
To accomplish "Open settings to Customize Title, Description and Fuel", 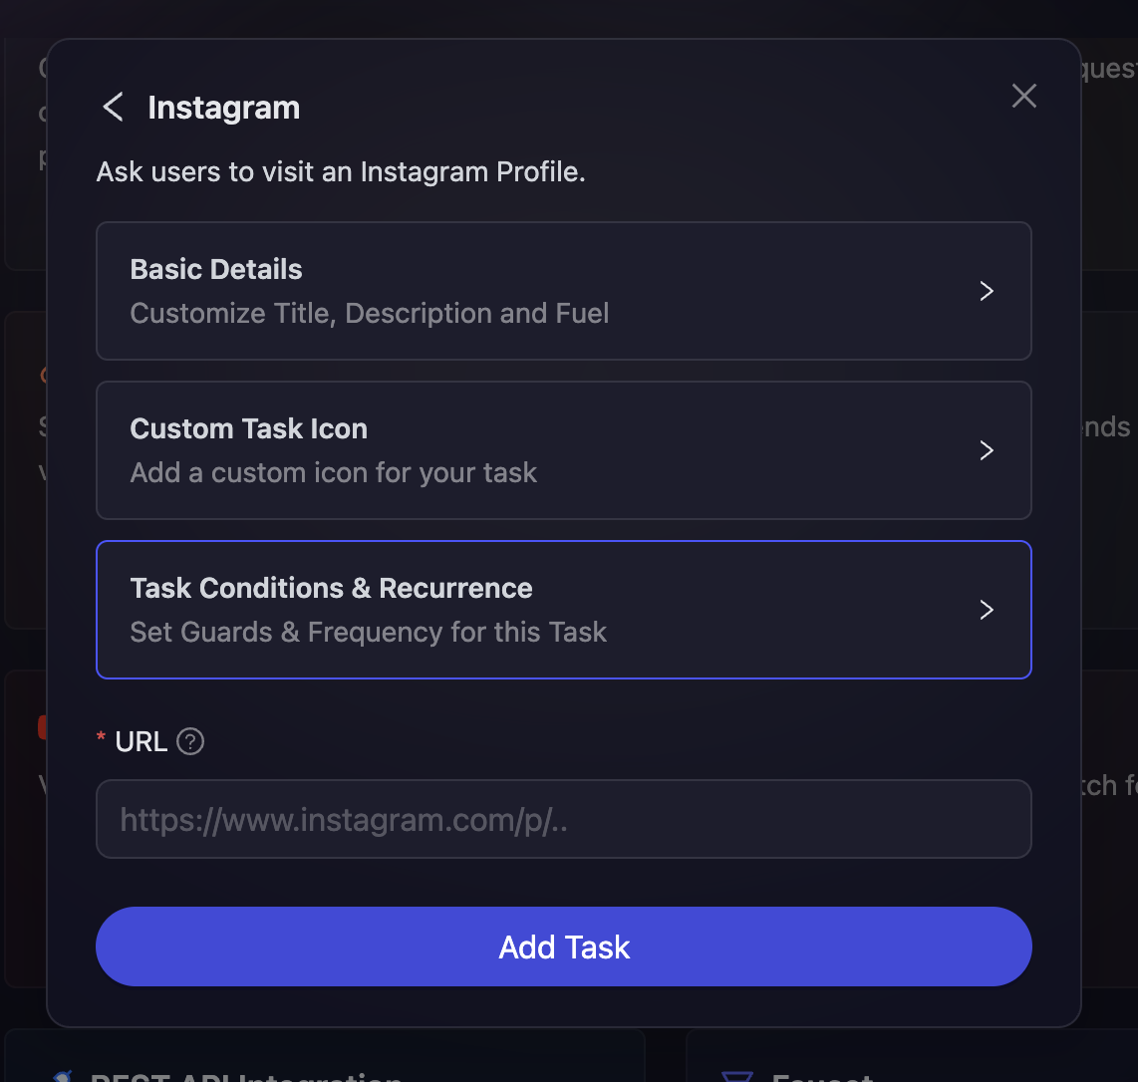I will click(x=369, y=312).
